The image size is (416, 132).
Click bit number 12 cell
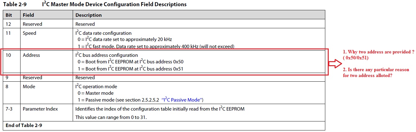(x=9, y=24)
